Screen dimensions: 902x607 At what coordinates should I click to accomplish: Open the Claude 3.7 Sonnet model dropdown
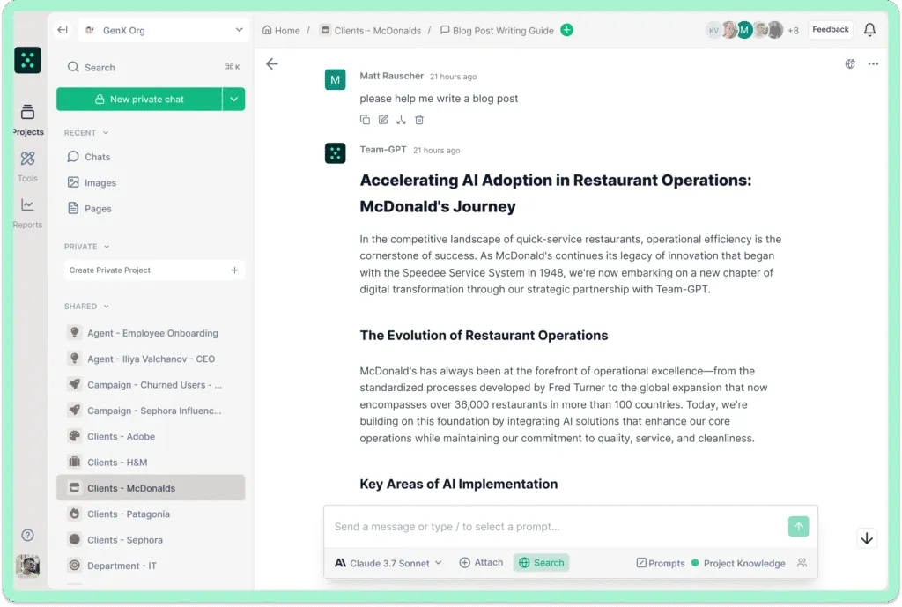point(388,563)
